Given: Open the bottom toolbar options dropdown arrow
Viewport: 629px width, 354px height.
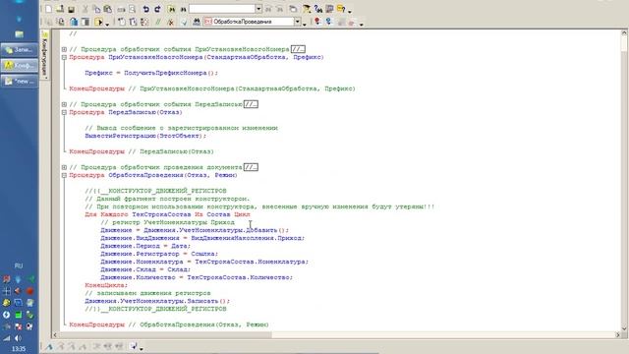Looking at the screenshot, I should 142,348.
